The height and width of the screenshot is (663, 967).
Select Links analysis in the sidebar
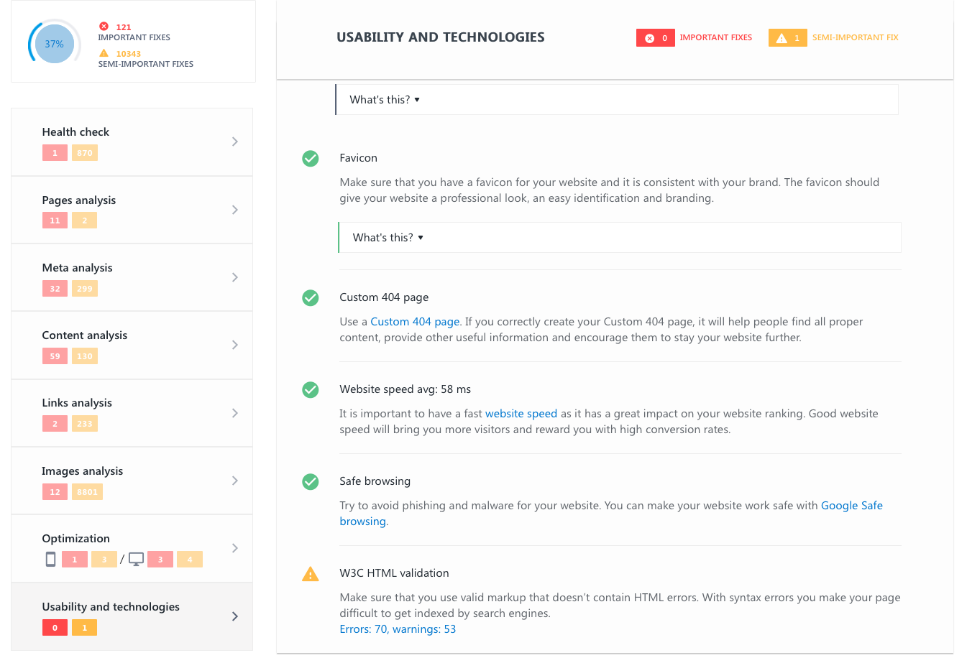pyautogui.click(x=77, y=403)
